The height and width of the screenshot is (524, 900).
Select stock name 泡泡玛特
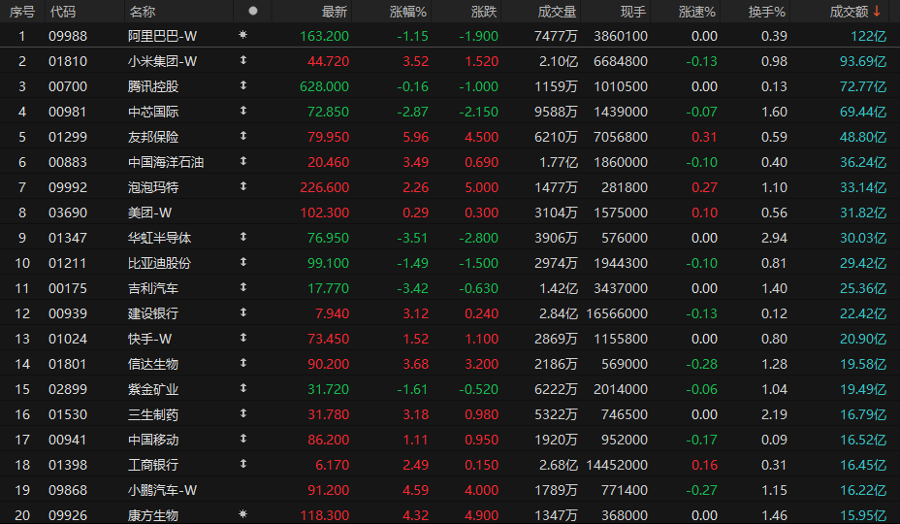(x=153, y=188)
